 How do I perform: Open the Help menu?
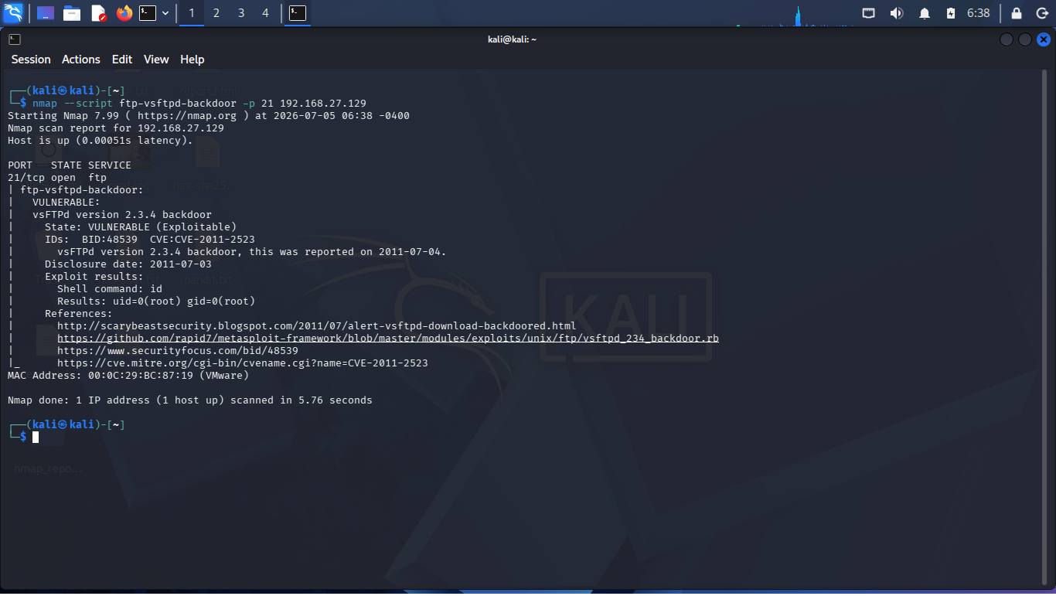[192, 60]
